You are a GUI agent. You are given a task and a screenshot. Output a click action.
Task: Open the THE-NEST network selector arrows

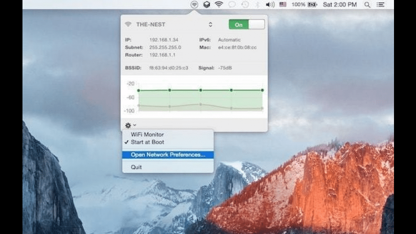(x=210, y=24)
